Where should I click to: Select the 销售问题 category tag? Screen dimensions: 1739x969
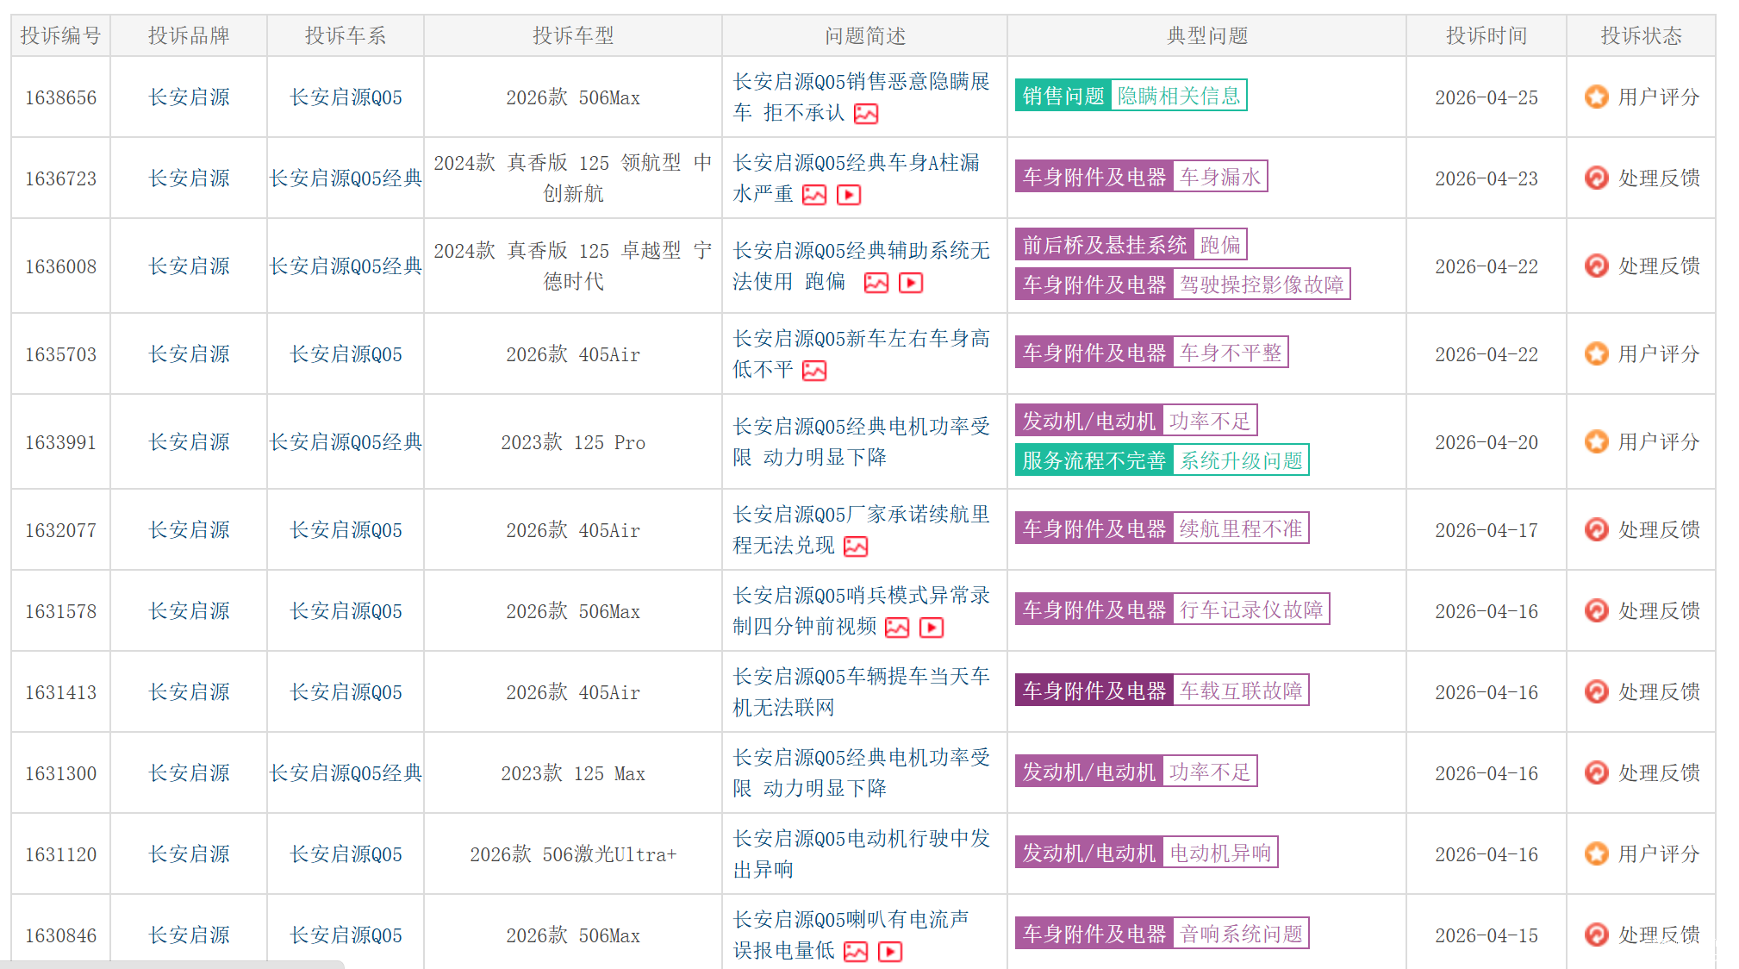click(x=1063, y=96)
